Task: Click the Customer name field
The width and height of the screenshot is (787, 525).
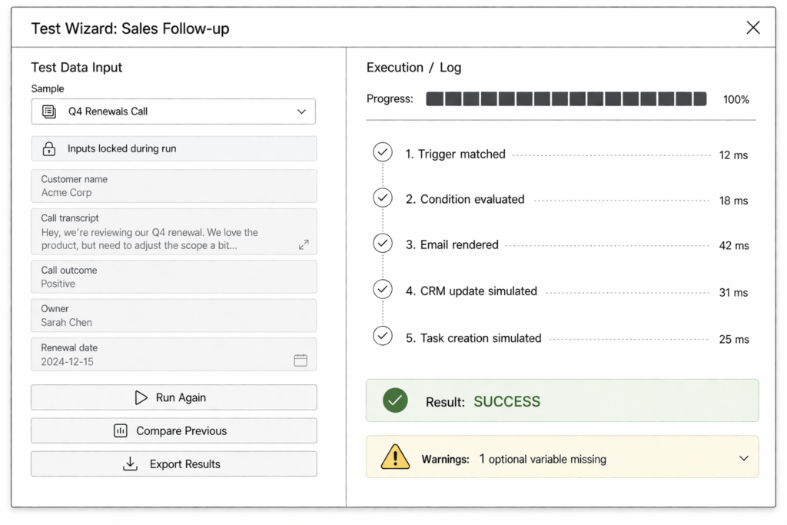Action: click(174, 186)
